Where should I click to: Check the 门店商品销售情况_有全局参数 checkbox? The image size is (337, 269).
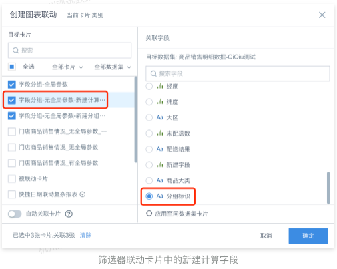coord(12,163)
